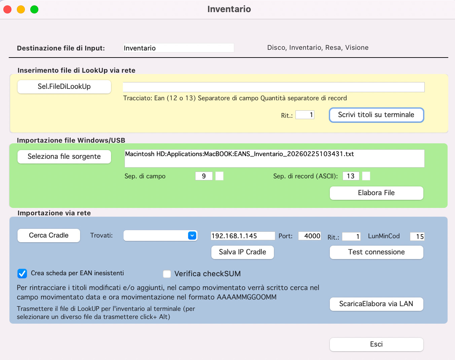Click Seleziona file sorgente button
Screen dimensions: 455x360
[64, 157]
